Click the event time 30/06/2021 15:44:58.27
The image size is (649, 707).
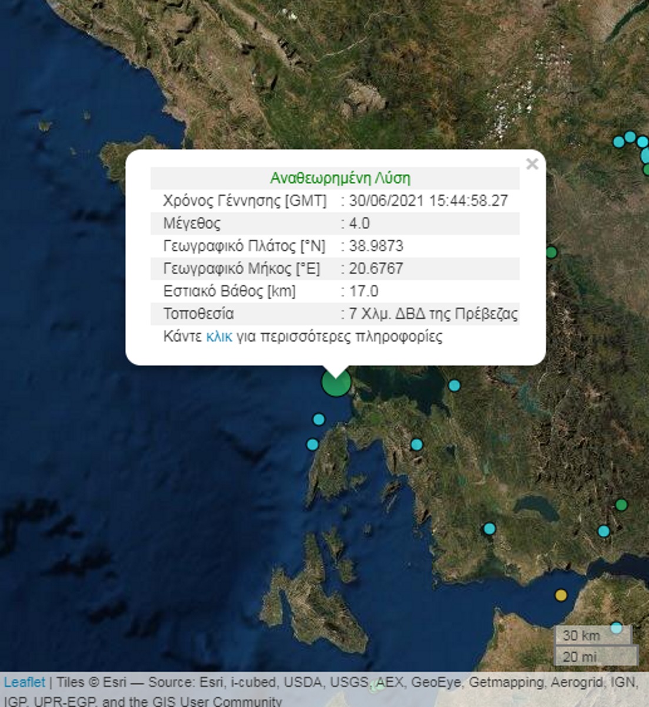tap(428, 201)
